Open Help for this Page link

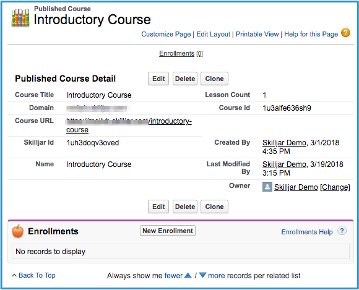[311, 34]
